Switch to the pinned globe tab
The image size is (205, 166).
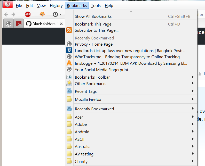[x=9, y=24]
